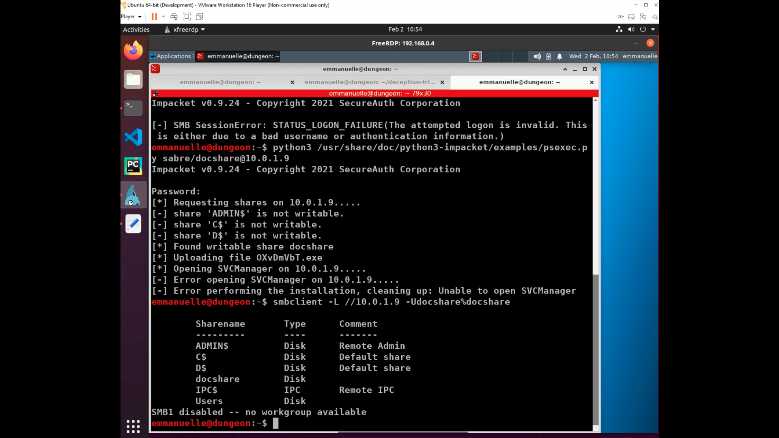This screenshot has height=438, width=779.
Task: Click the Ubuntu volume icon in top bar
Action: click(x=631, y=29)
